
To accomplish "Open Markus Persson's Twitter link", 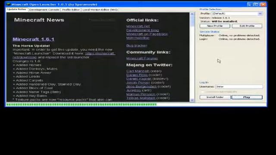I will (x=141, y=94).
